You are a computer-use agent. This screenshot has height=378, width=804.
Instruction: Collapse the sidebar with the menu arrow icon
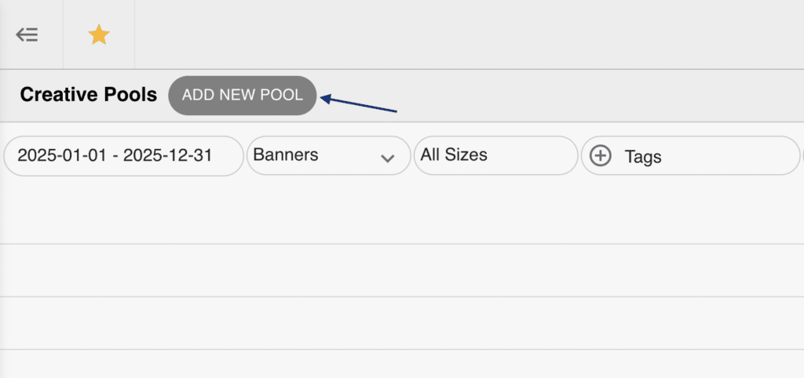tap(27, 35)
